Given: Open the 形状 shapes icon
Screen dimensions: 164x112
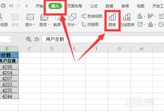Looking at the screenshot, I should [x=72, y=17].
